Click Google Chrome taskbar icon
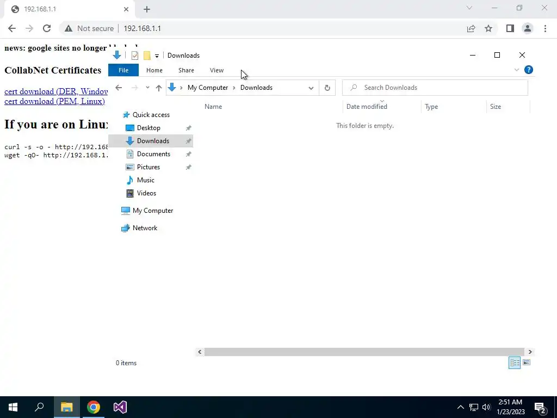Viewport: 557px width, 418px height. pyautogui.click(x=94, y=407)
